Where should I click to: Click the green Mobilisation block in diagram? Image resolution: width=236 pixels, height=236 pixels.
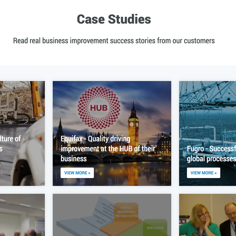point(155,228)
